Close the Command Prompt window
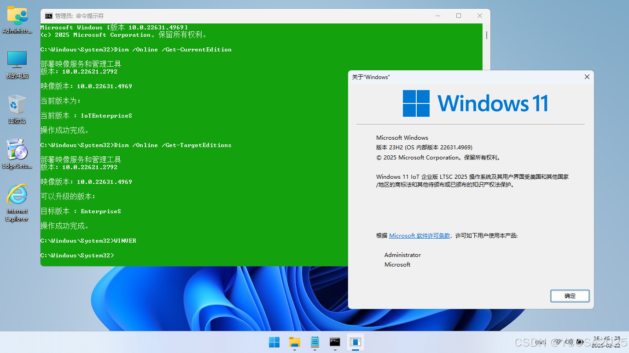629x353 pixels. click(x=480, y=16)
